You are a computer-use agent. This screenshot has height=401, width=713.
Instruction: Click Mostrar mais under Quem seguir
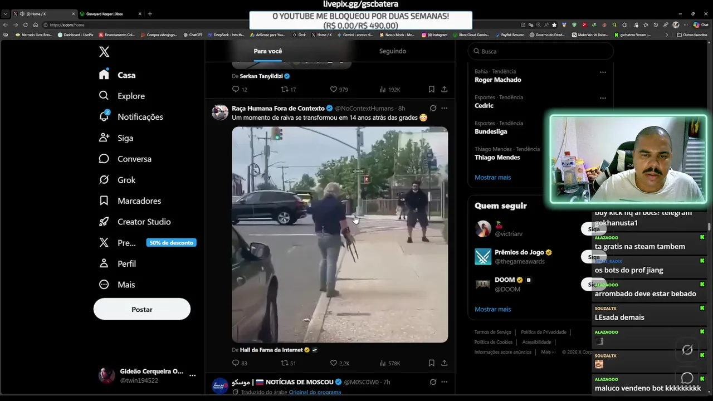tap(492, 309)
